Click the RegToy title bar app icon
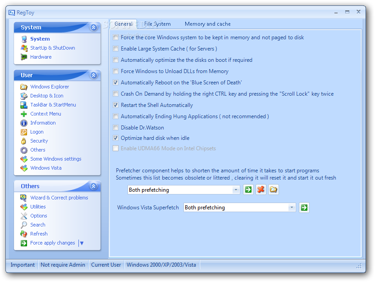 pyautogui.click(x=12, y=13)
